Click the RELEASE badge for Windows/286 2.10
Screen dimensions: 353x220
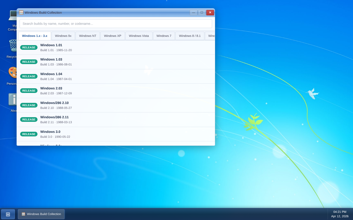pyautogui.click(x=29, y=105)
